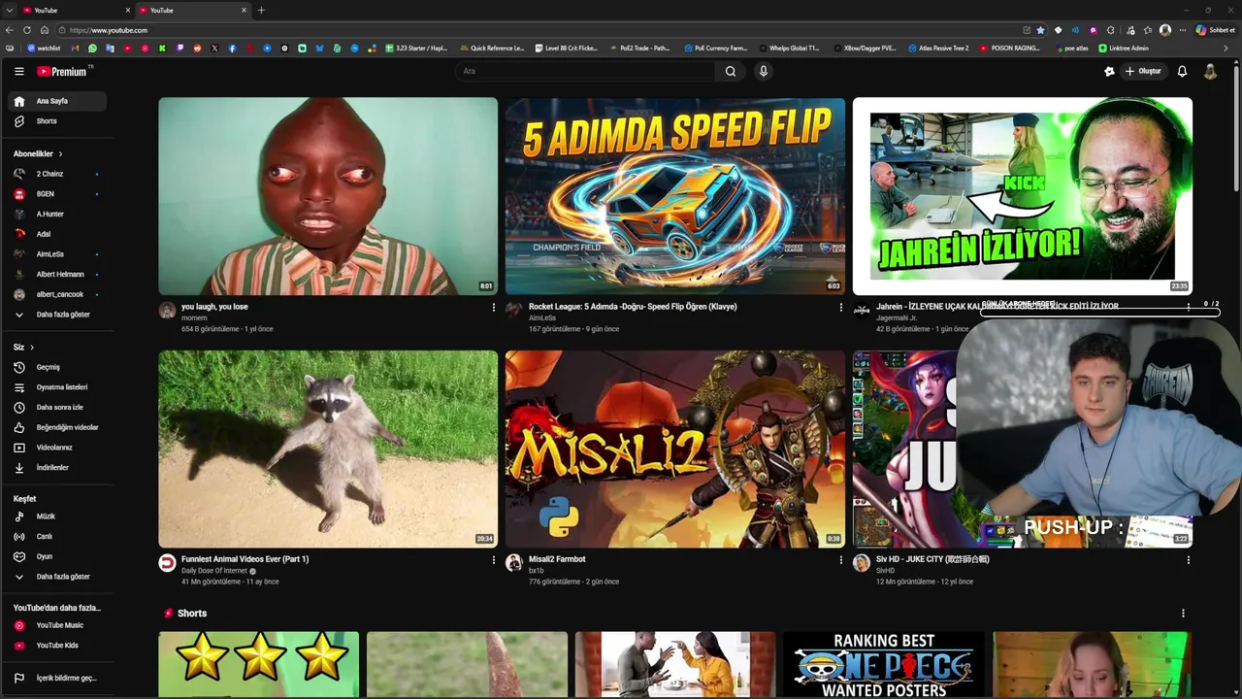Open 2 Chainz channel subscription
This screenshot has height=699, width=1242.
click(57, 174)
